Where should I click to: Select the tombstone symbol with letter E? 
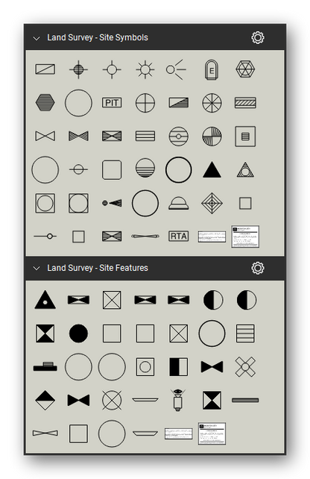[212, 69]
